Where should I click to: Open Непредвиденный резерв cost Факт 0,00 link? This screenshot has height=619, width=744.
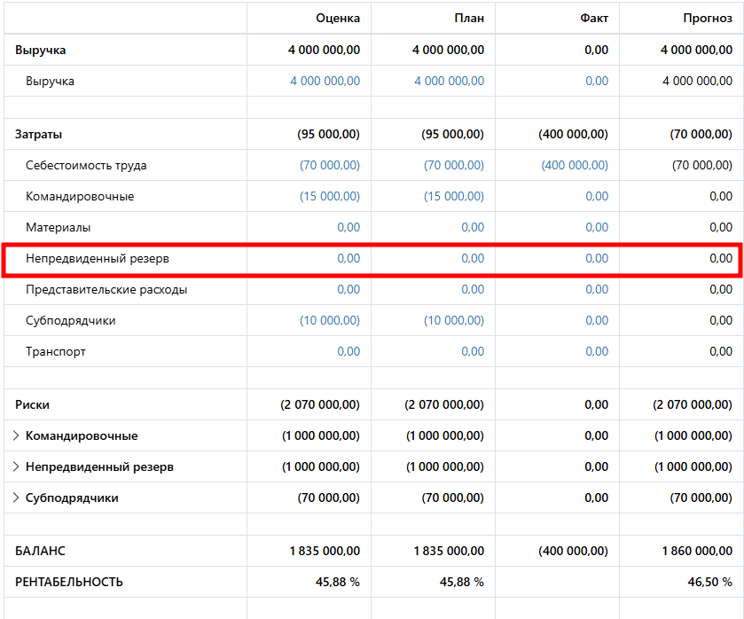597,258
